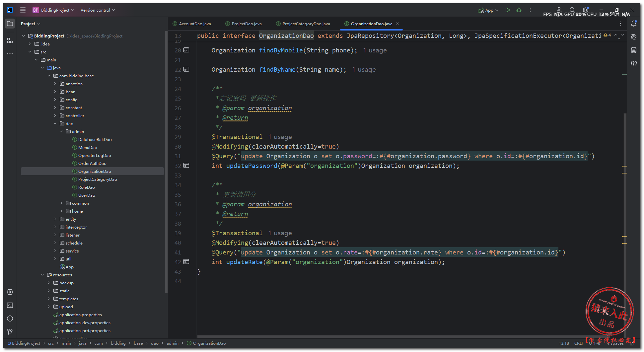
Task: Open the Database tool window
Action: [633, 50]
